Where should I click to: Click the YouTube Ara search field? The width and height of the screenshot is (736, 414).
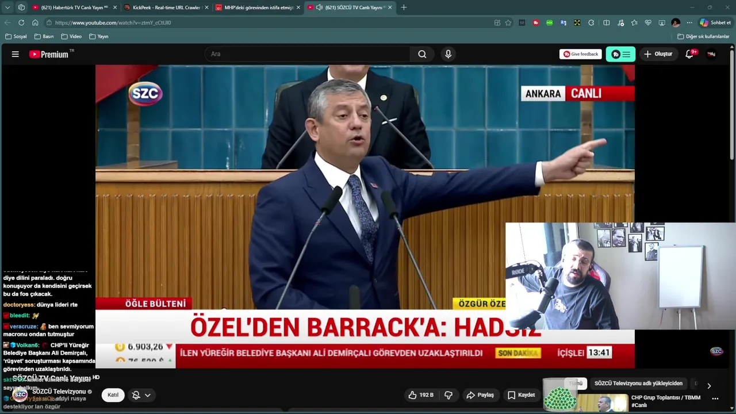(x=307, y=54)
